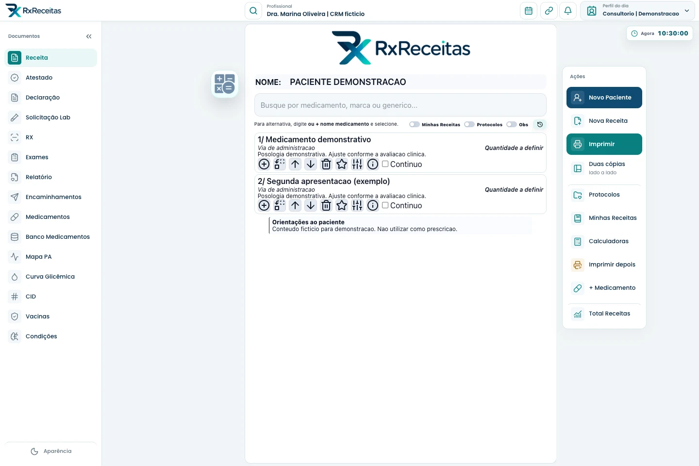Click the medication search field
699x466 pixels.
point(400,105)
